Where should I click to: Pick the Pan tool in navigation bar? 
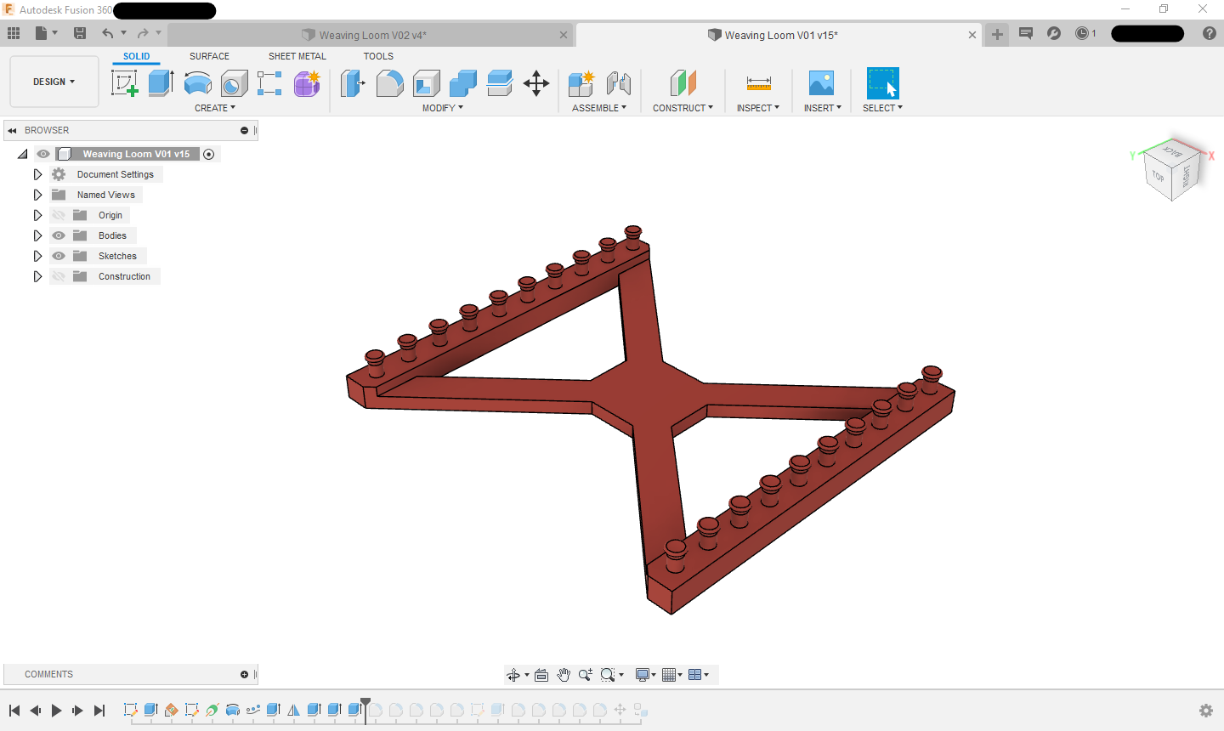564,674
